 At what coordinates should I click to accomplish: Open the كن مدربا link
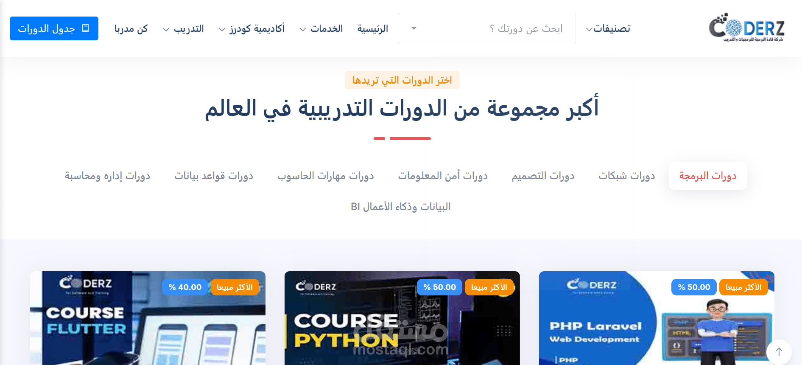pyautogui.click(x=131, y=28)
